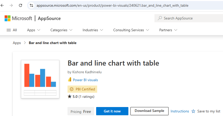Expand the Apps dropdown menu
The width and height of the screenshot is (223, 116).
pyautogui.click(x=34, y=30)
